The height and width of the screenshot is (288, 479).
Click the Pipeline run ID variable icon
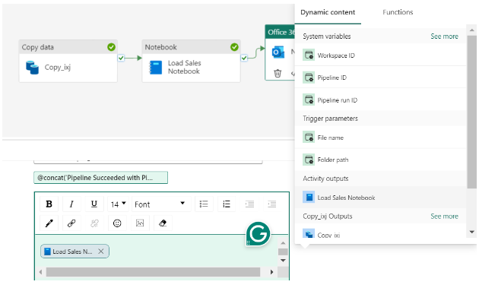tap(309, 100)
